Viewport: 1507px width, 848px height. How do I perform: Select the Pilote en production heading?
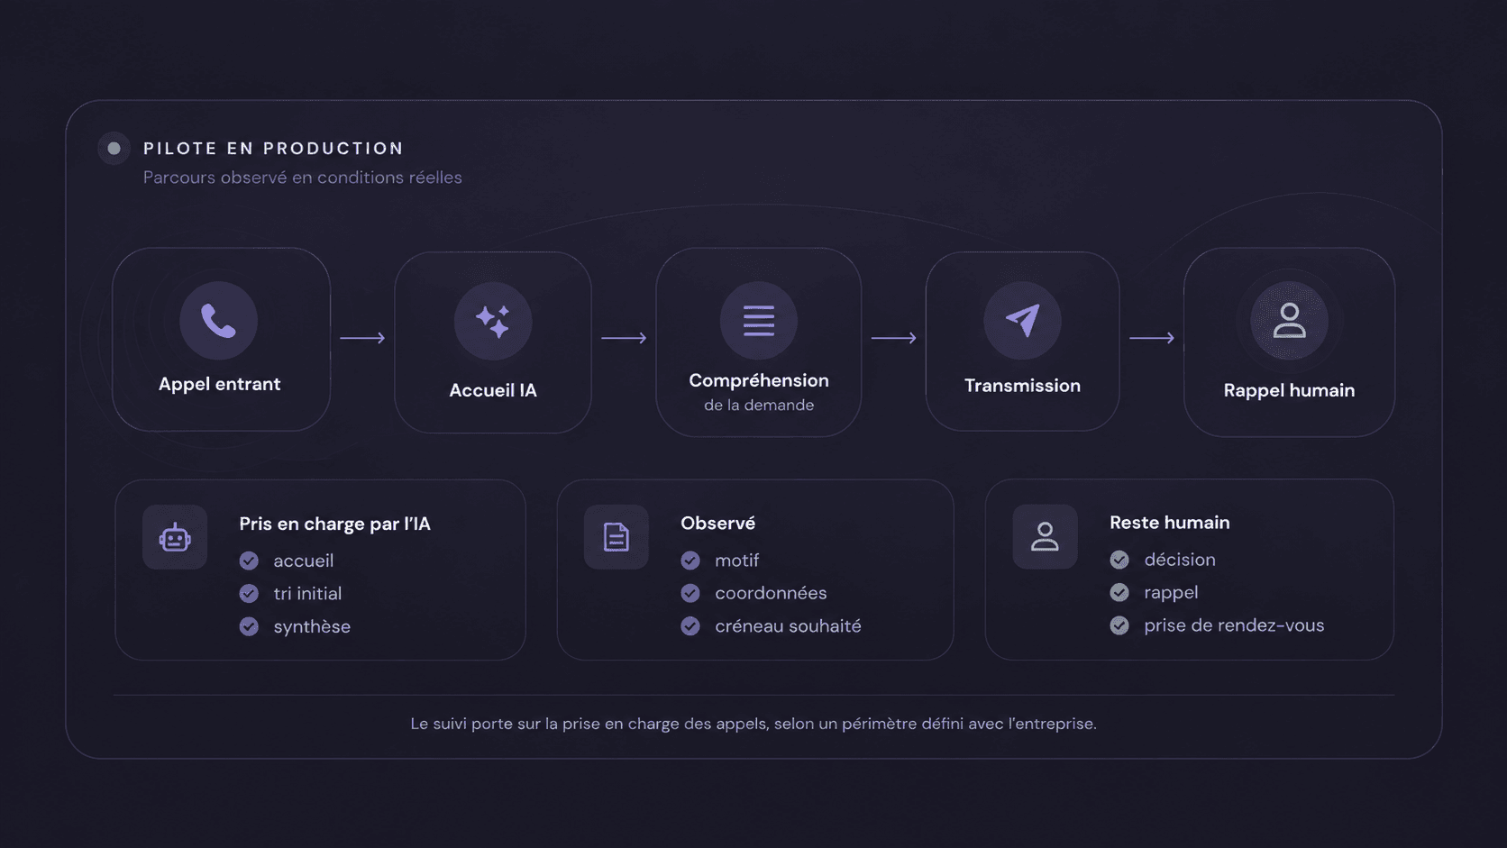[x=273, y=149]
